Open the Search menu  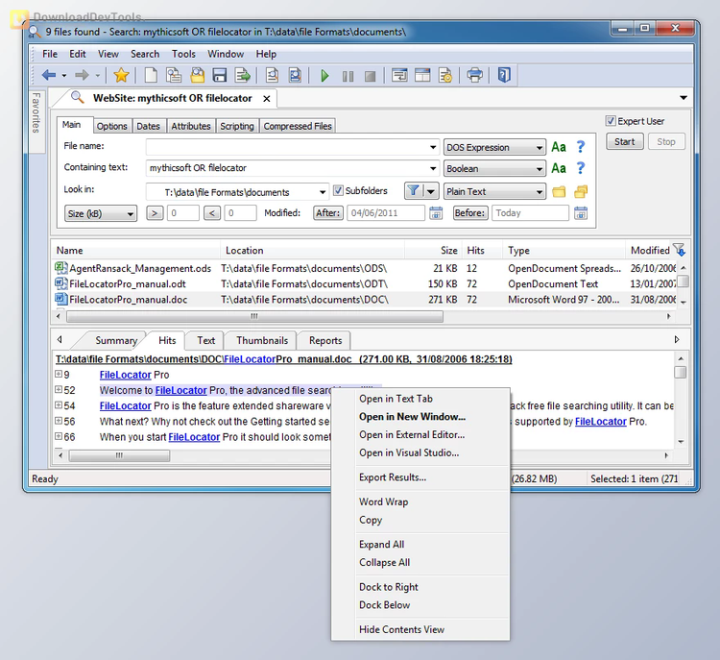[x=145, y=54]
